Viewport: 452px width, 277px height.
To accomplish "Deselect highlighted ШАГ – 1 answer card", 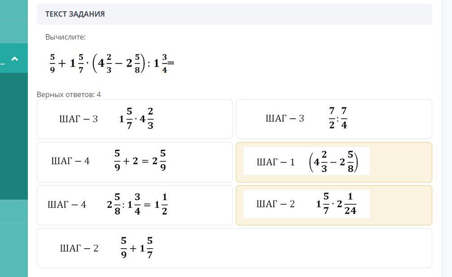I will pos(333,162).
